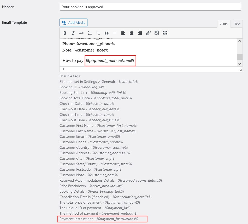The width and height of the screenshot is (248, 224).
Task: Click the %customer_address1% tag
Action: [111, 153]
